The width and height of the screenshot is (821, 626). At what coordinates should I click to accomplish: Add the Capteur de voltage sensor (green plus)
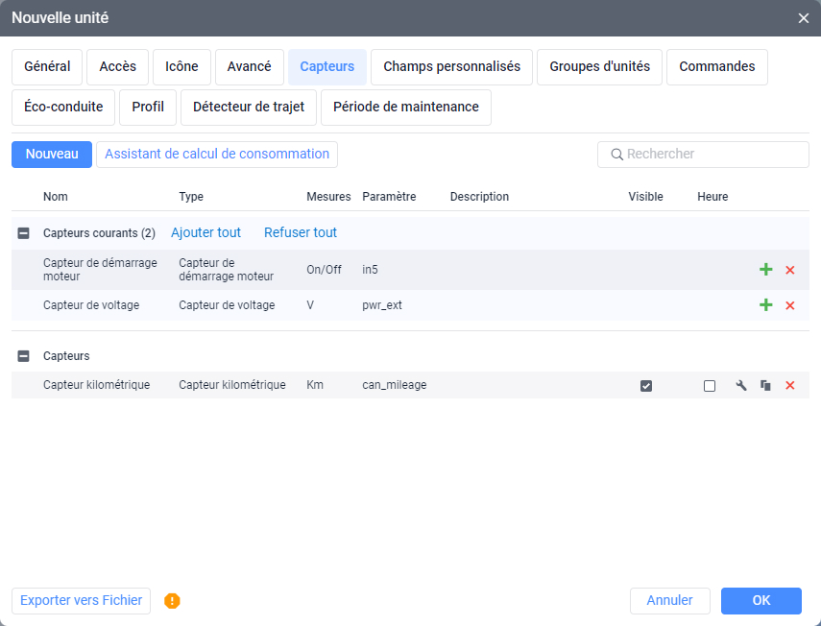tap(765, 305)
